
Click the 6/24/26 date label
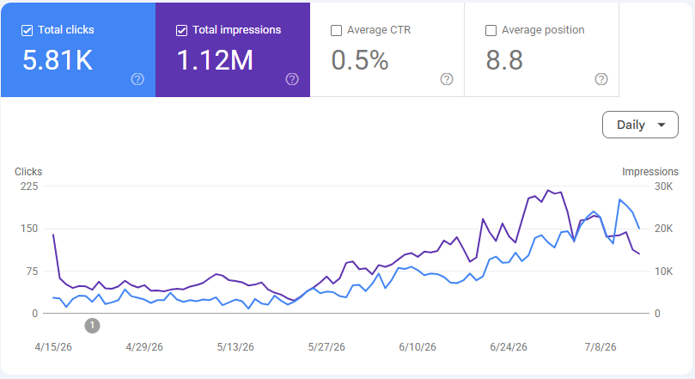(x=509, y=347)
